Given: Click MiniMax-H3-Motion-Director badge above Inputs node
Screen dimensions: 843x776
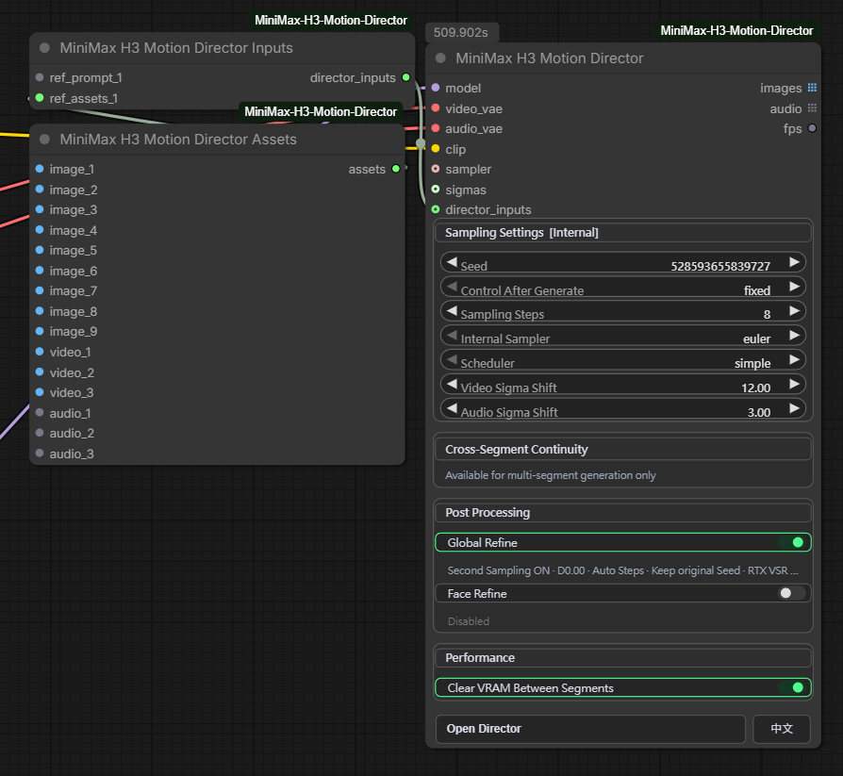Looking at the screenshot, I should point(331,21).
